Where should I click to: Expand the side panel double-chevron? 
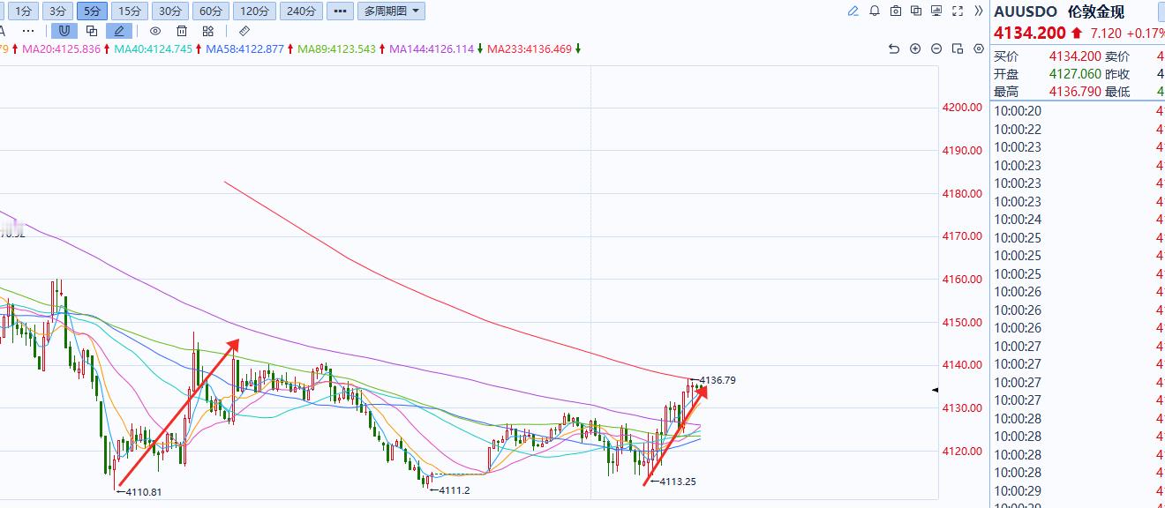[x=979, y=11]
